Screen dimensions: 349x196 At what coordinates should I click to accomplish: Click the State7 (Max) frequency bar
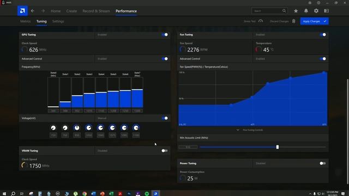(137, 99)
